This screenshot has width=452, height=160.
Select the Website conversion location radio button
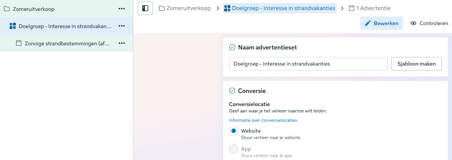click(x=234, y=131)
